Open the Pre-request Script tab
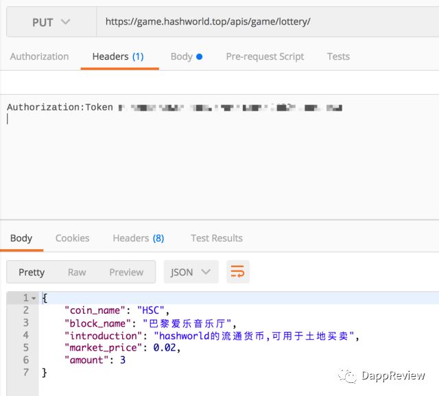439x396 pixels. pos(265,56)
